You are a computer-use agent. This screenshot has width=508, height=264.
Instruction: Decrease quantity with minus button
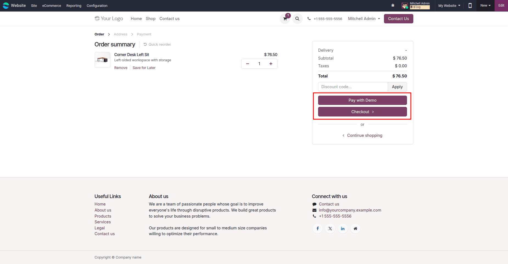[x=248, y=64]
